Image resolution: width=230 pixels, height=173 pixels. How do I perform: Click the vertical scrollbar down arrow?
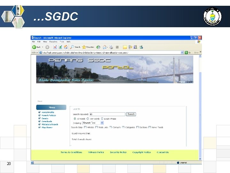200,159
